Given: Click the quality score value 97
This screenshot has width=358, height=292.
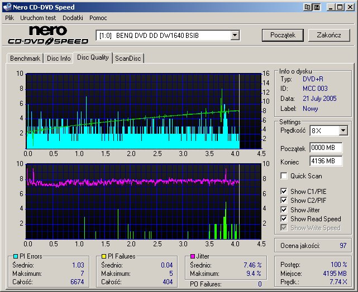Looking at the screenshot, I should click(343, 246).
